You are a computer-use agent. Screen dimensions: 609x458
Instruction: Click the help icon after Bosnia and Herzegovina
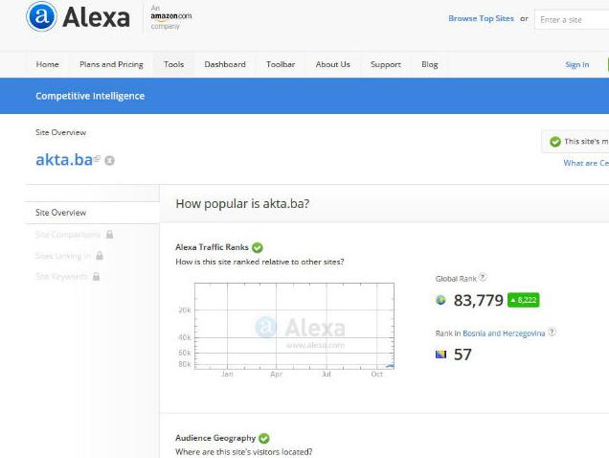(553, 332)
